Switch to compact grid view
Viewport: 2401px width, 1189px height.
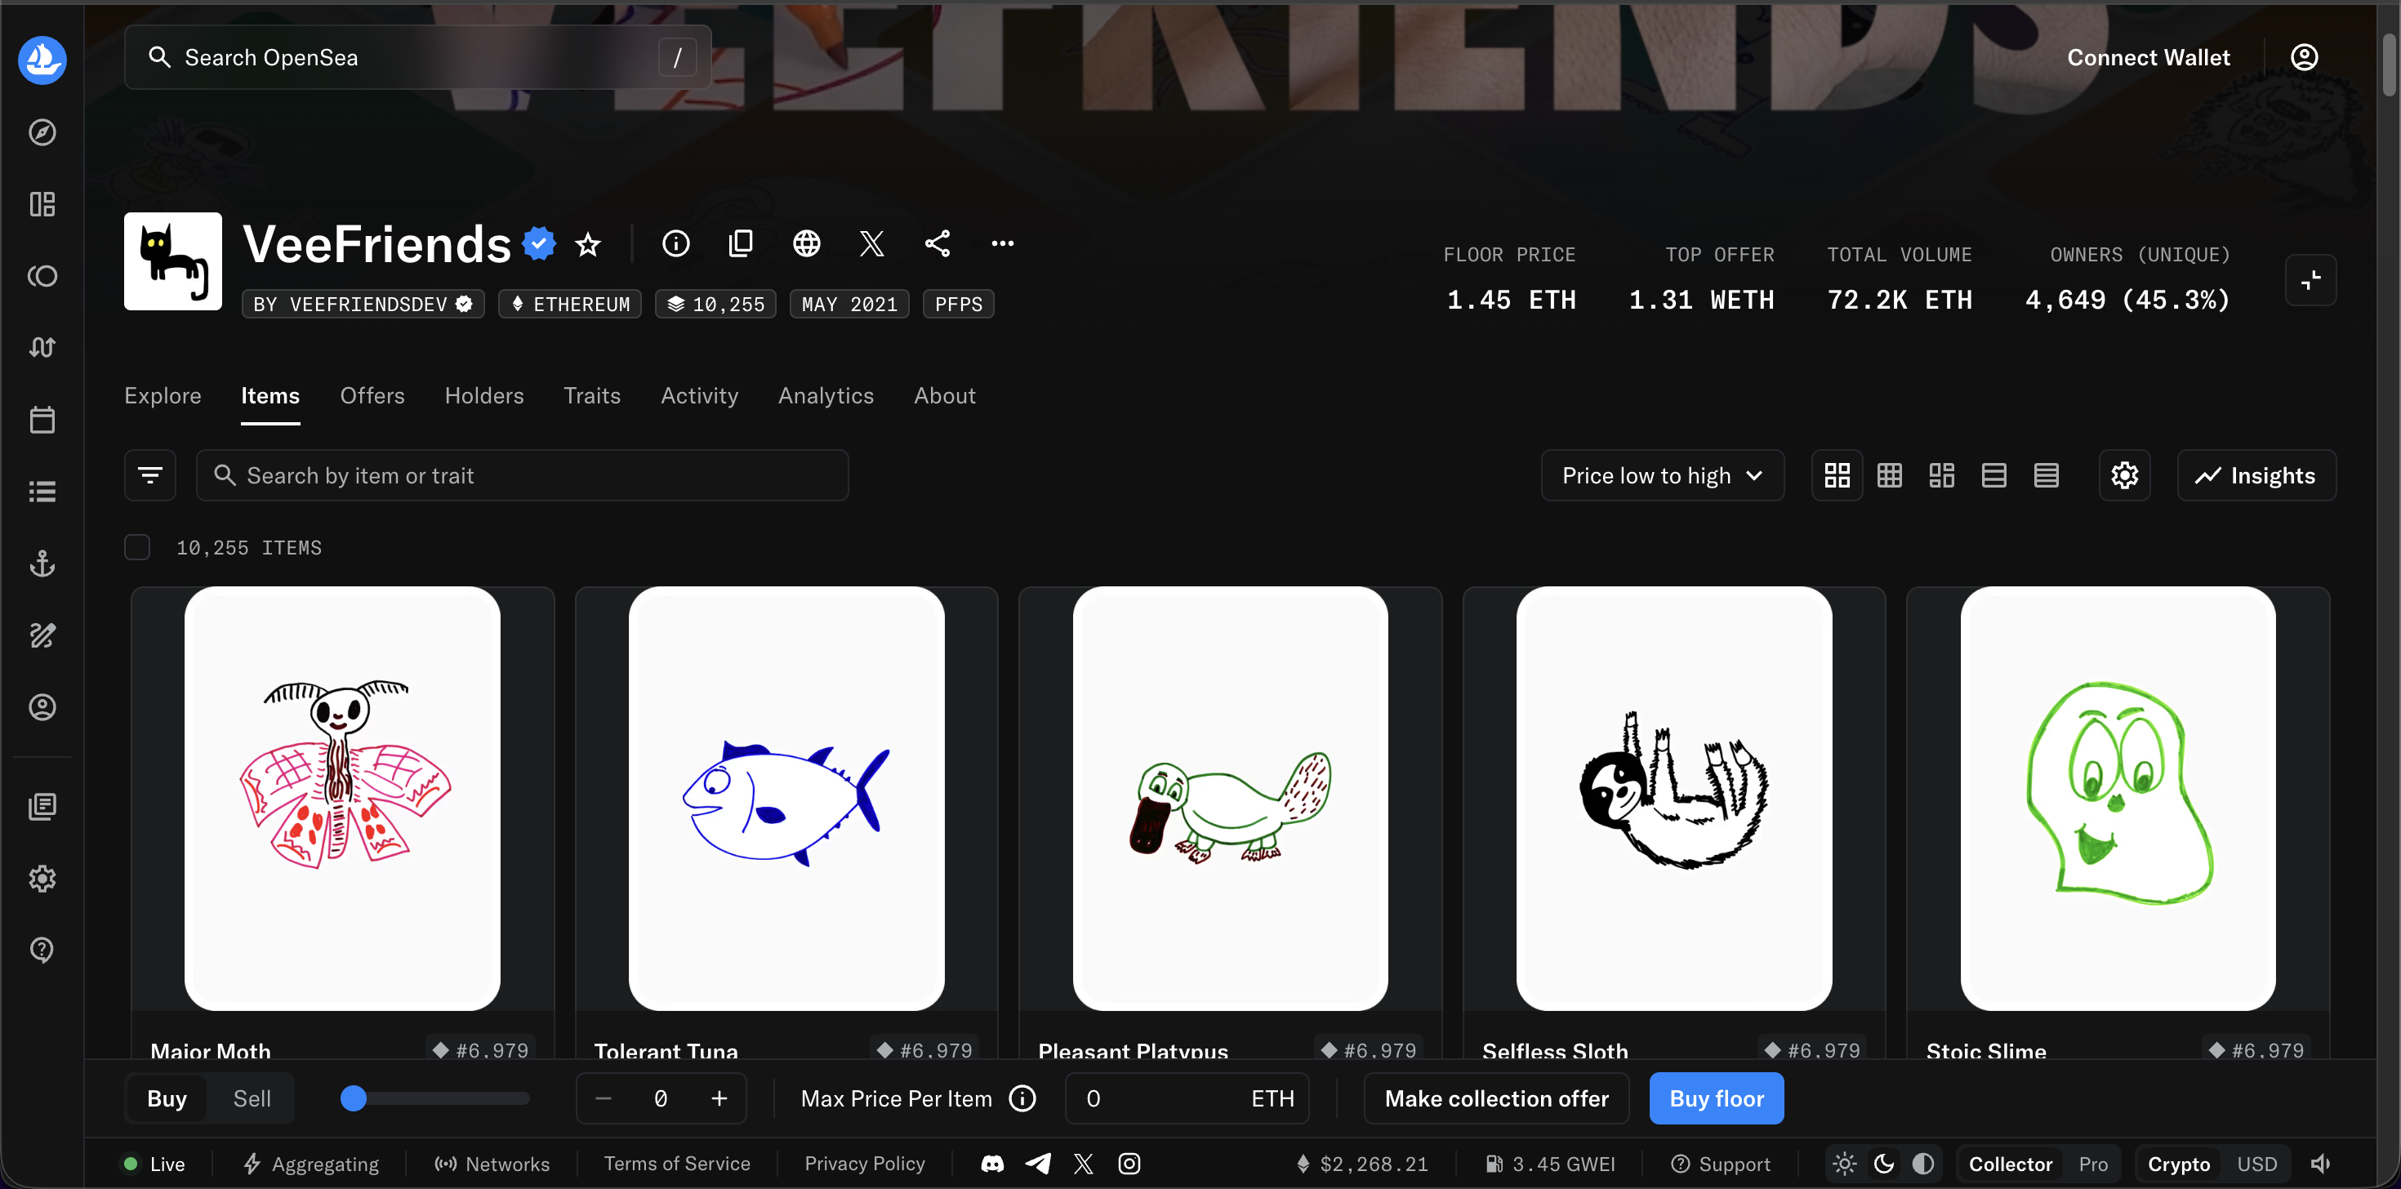(x=1889, y=475)
